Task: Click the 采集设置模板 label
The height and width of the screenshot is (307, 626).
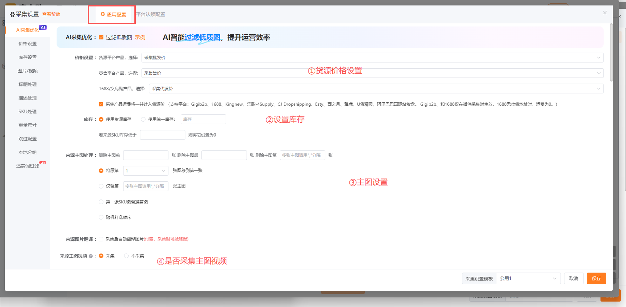Action: 479,278
